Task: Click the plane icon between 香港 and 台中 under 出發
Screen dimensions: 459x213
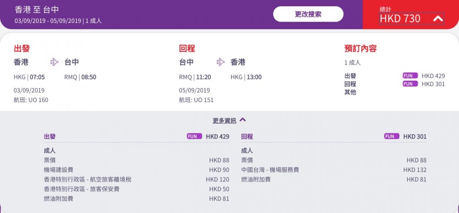Action: pyautogui.click(x=55, y=62)
